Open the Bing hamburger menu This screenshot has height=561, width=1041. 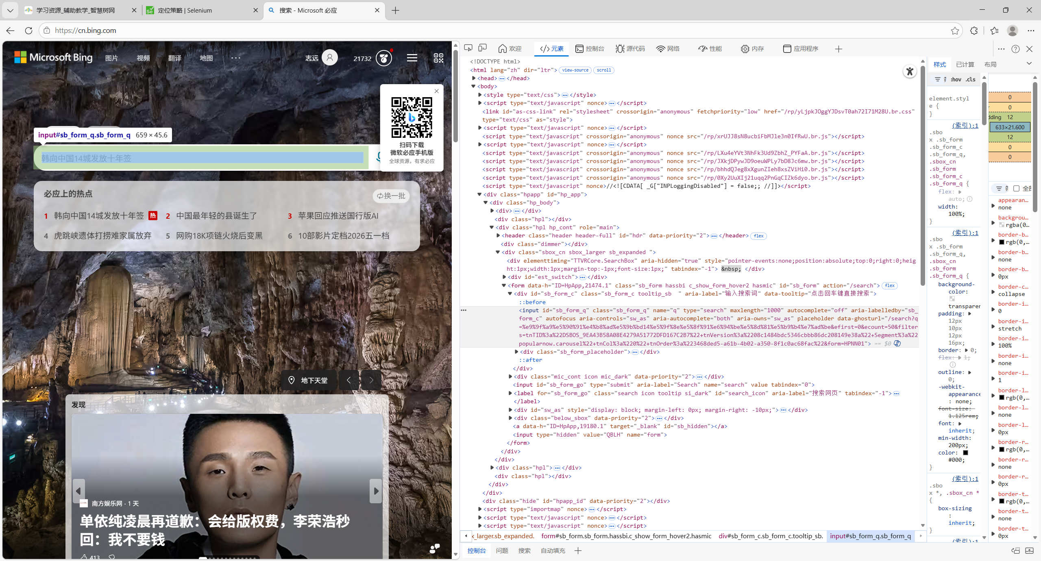[412, 58]
